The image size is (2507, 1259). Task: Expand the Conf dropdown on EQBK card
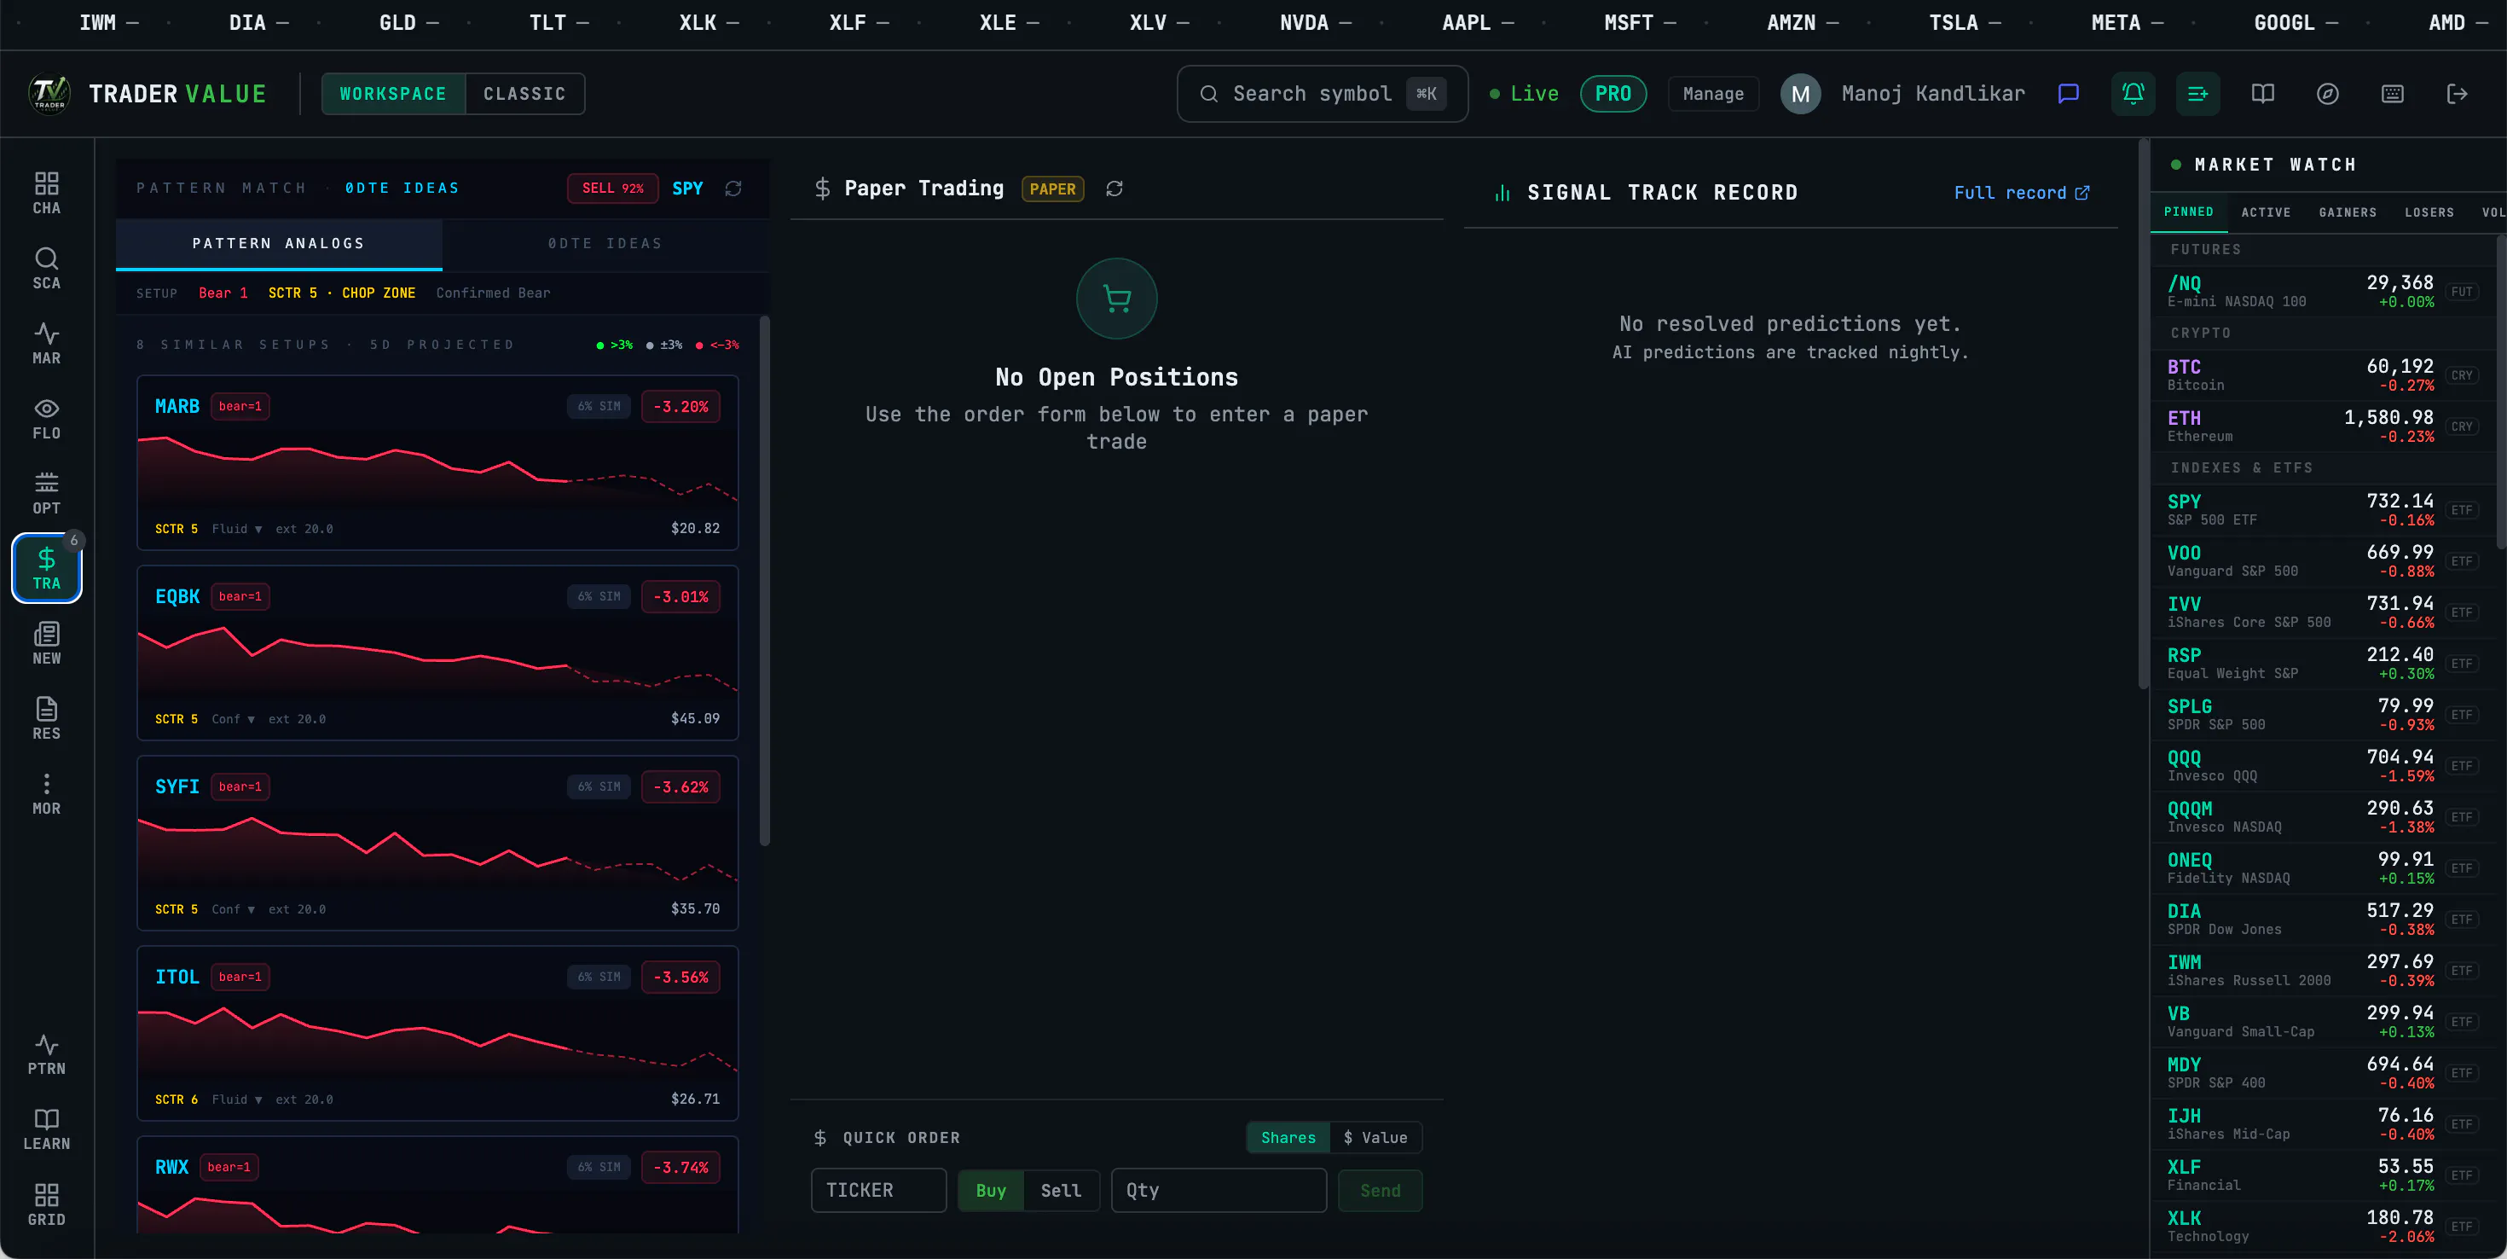pyautogui.click(x=233, y=718)
